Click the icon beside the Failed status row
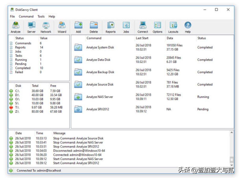 click(11, 72)
